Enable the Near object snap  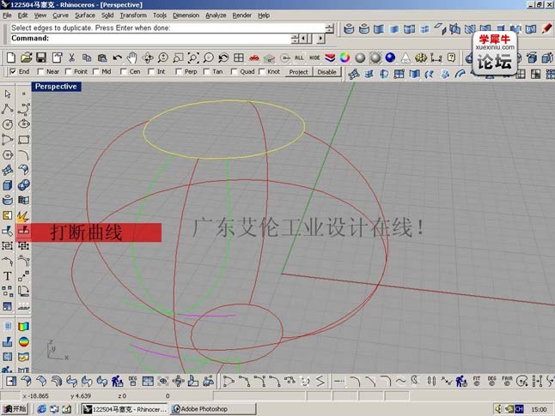[40, 72]
